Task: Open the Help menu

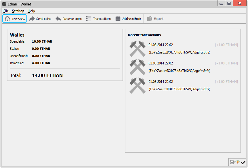Action: pyautogui.click(x=31, y=11)
